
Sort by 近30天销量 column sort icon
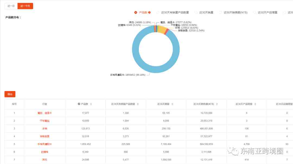click(173, 104)
